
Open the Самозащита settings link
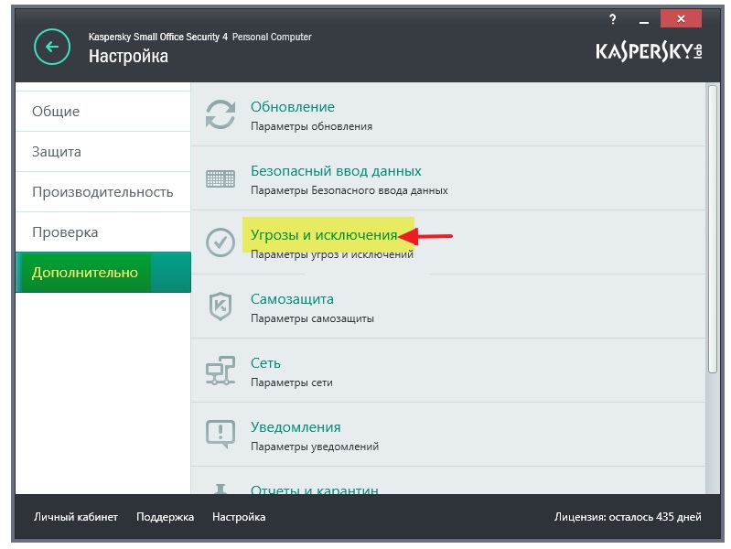tap(292, 299)
